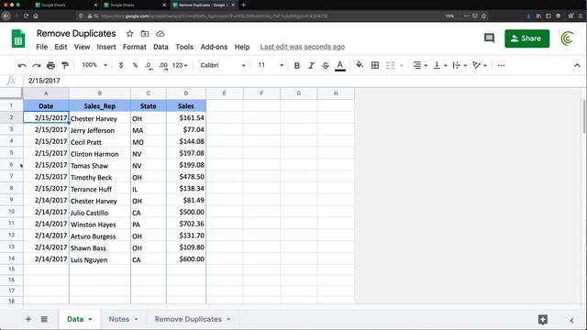Toggle Italic formatting

(311, 65)
